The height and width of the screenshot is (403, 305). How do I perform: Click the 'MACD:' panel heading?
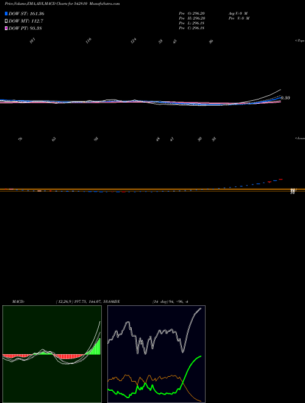click(18, 302)
